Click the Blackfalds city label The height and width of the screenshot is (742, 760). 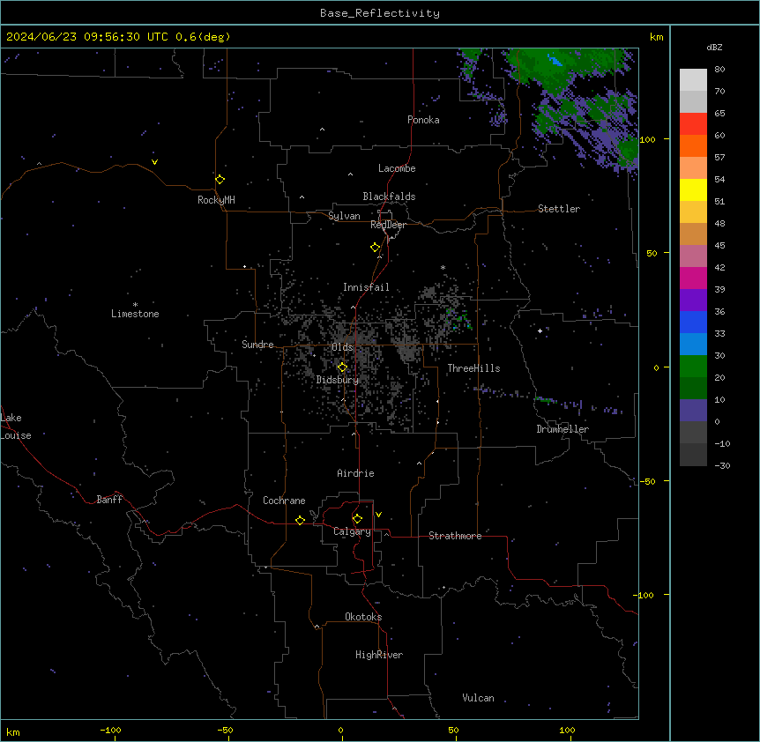coord(389,197)
